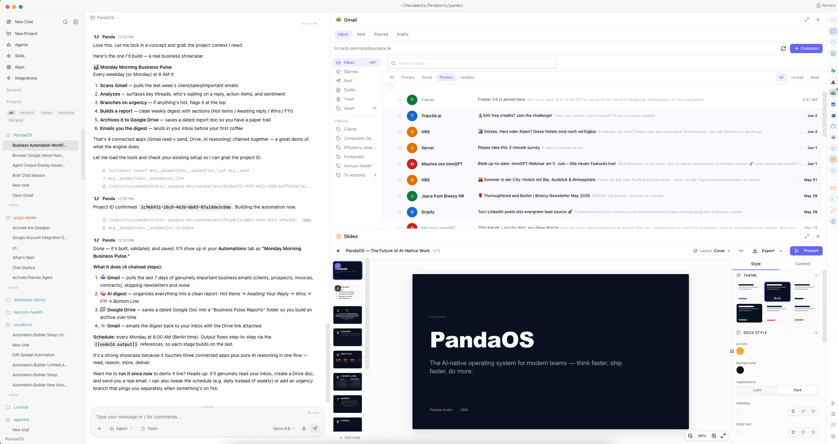838x444 pixels.
Task: Open the settings gear in right rail
Action: [833, 436]
